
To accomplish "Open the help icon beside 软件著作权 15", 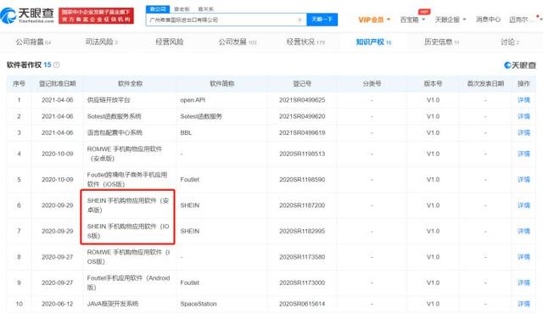I will (x=57, y=64).
